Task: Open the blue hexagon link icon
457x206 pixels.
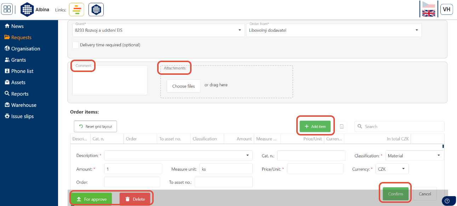Action: coord(96,10)
